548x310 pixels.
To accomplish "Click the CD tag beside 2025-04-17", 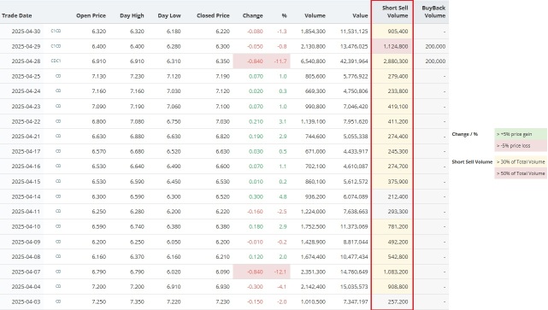I will tap(58, 151).
